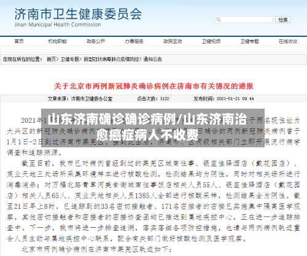Viewport: 307px width, 256px height.
Task: Click the line beginning 茂业天地三处场所采集环境样本
Action: (153, 174)
